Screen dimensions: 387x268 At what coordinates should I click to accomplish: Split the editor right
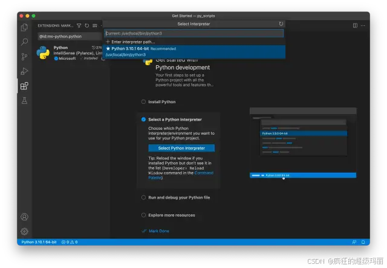(355, 25)
